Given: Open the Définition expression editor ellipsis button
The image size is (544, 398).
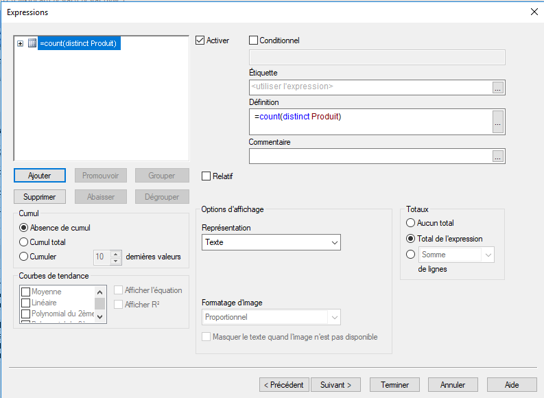Looking at the screenshot, I should click(x=498, y=121).
